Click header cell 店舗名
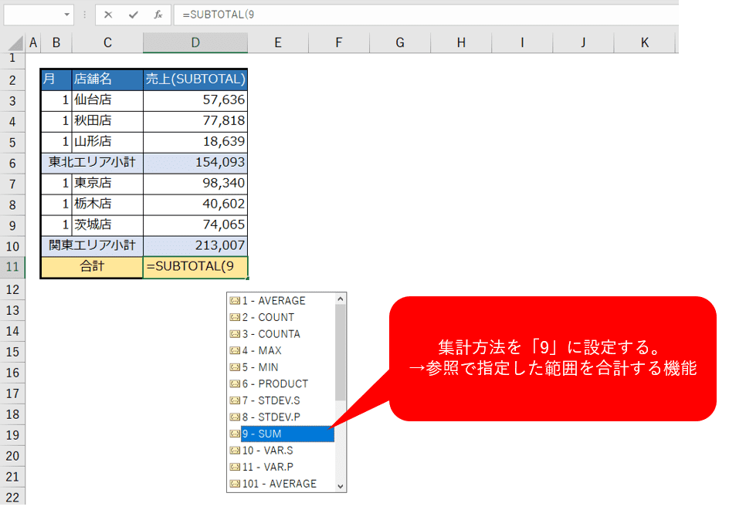The image size is (729, 510). [x=107, y=79]
